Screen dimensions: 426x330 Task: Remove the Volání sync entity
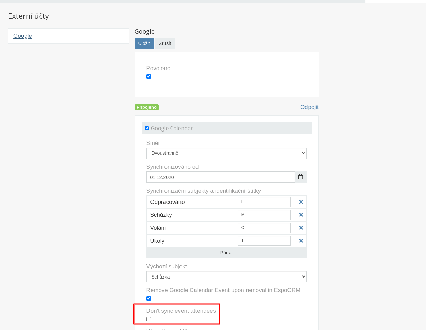pyautogui.click(x=301, y=228)
